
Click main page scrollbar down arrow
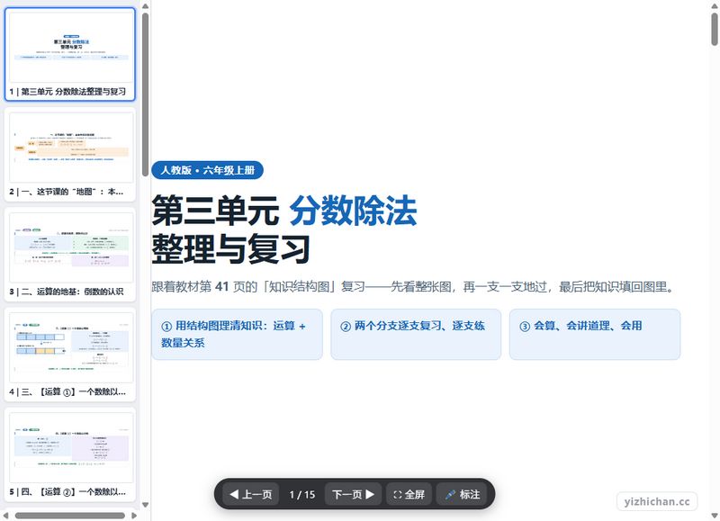715,516
